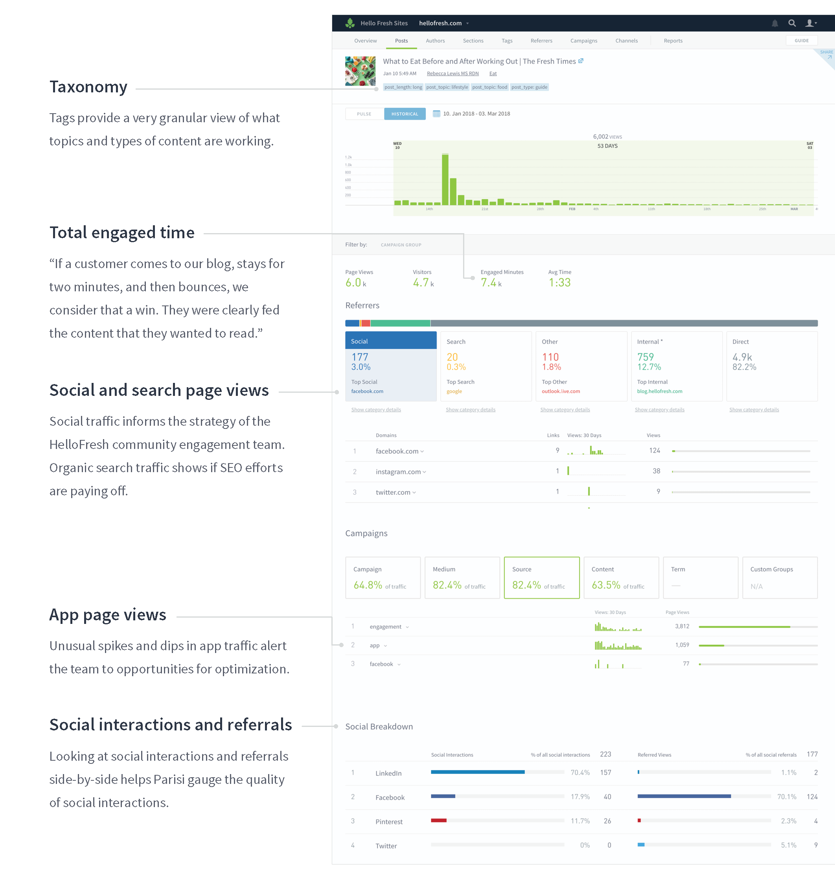Viewport: 835px width, 881px height.
Task: Click the external link icon beside post title
Action: click(581, 61)
